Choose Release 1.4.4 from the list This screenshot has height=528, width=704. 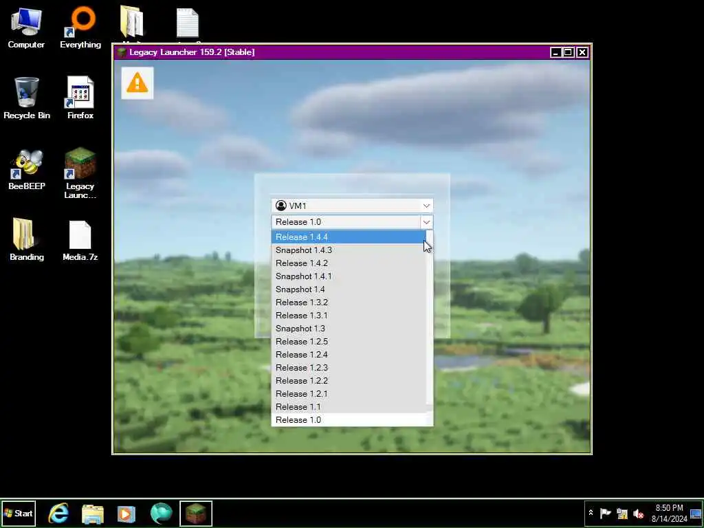coord(349,236)
